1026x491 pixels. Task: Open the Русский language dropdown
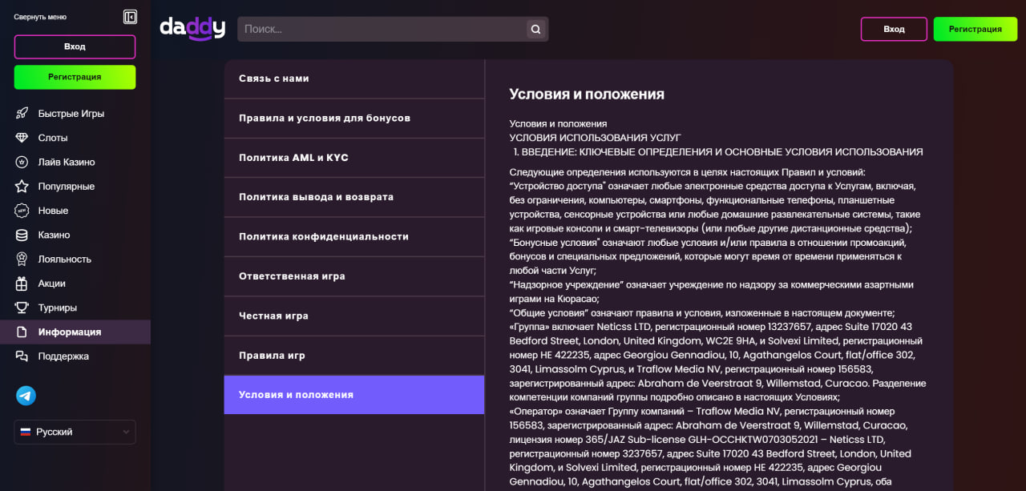click(x=74, y=432)
